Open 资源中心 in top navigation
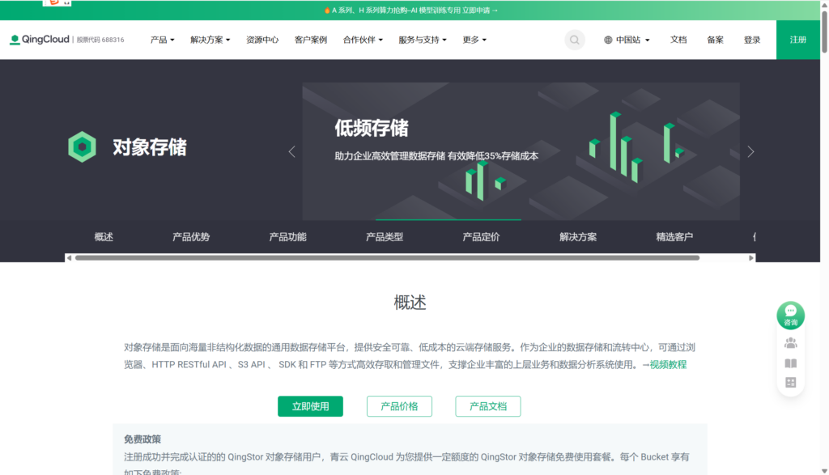The height and width of the screenshot is (475, 829). click(262, 40)
